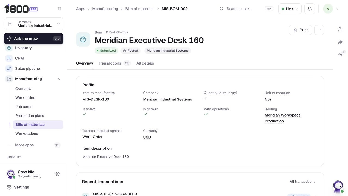This screenshot has height=196, width=348.
Task: Collapse the sidebar panel icon
Action: (59, 9)
